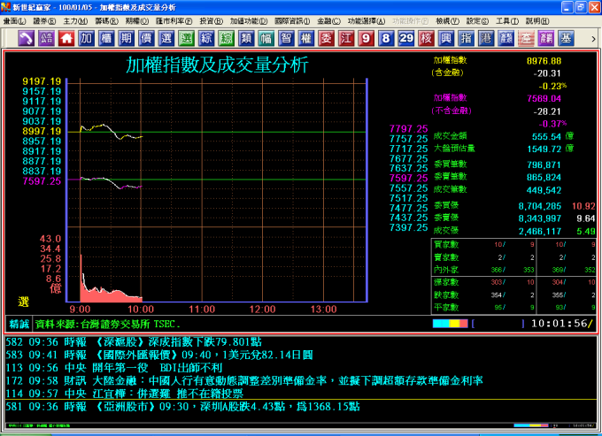Expand the toolbar overflow chevron

593,38
